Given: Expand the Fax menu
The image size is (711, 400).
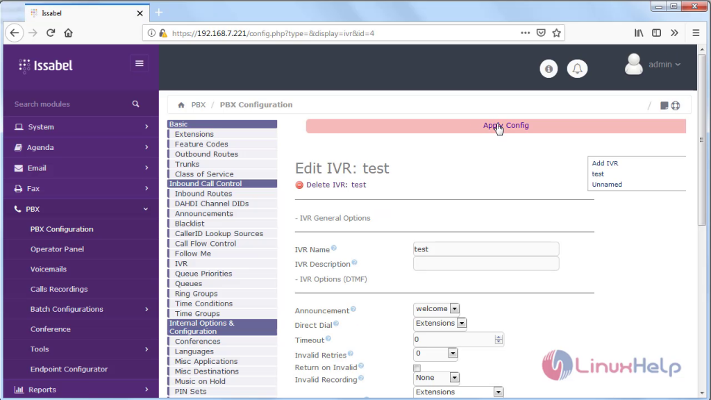Looking at the screenshot, I should coord(81,188).
